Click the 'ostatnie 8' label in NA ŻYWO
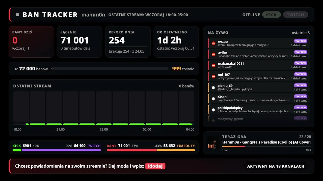The height and width of the screenshot is (181, 323). click(x=301, y=33)
